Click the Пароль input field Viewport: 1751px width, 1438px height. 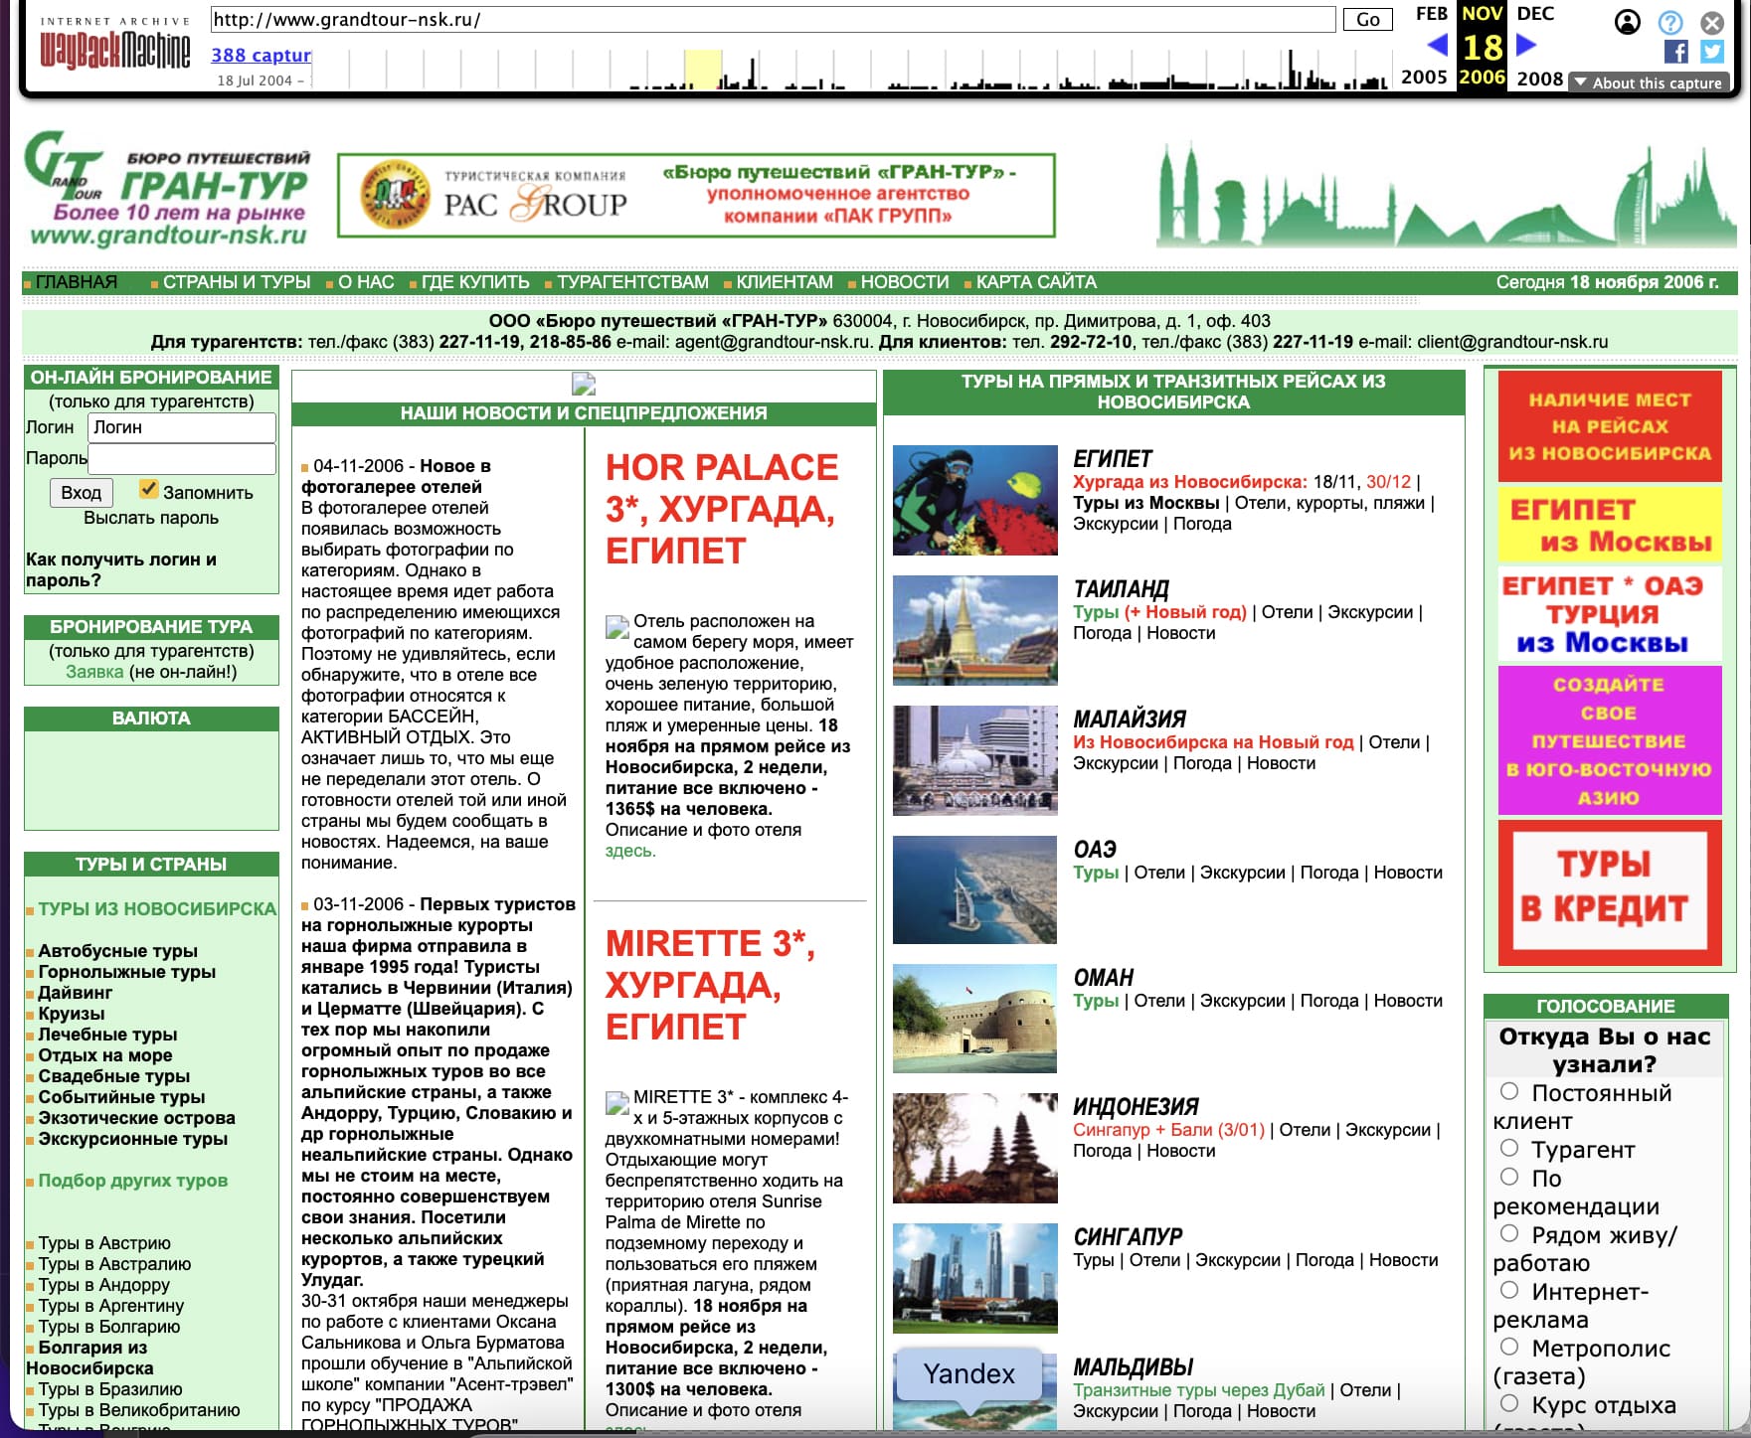pyautogui.click(x=182, y=458)
